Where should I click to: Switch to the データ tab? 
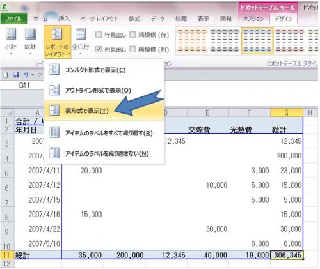point(158,19)
